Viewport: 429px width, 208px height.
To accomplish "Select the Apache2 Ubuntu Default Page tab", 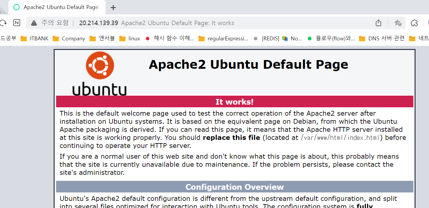I will pyautogui.click(x=57, y=7).
